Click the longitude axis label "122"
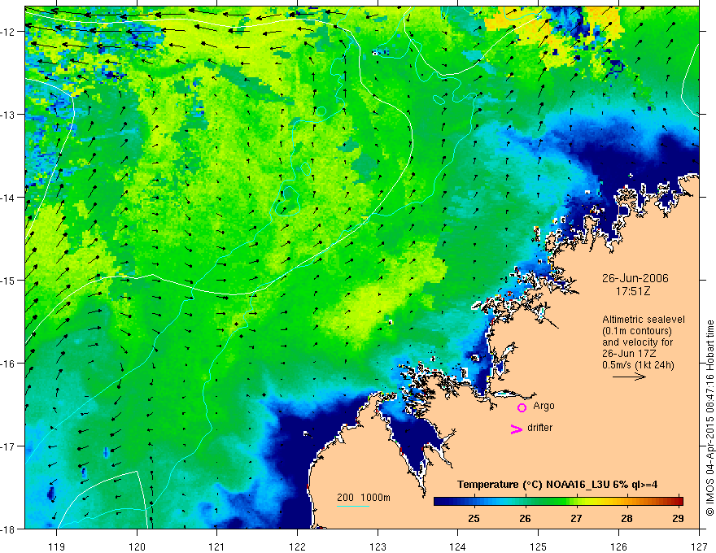This screenshot has height=553, width=716. point(297,546)
